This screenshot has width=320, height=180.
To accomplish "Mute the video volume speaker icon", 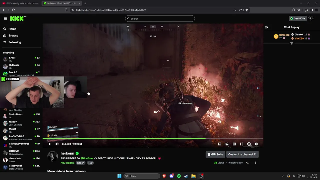I will [57, 144].
